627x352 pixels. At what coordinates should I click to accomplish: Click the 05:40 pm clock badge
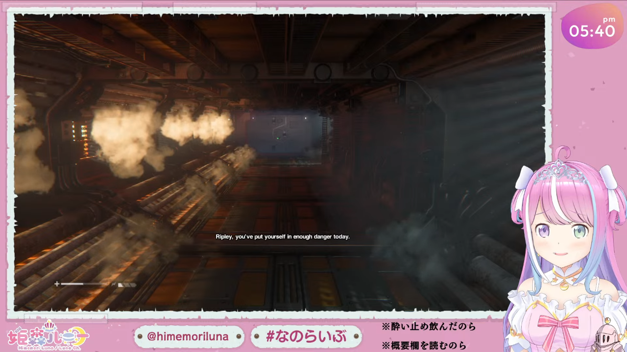click(592, 29)
